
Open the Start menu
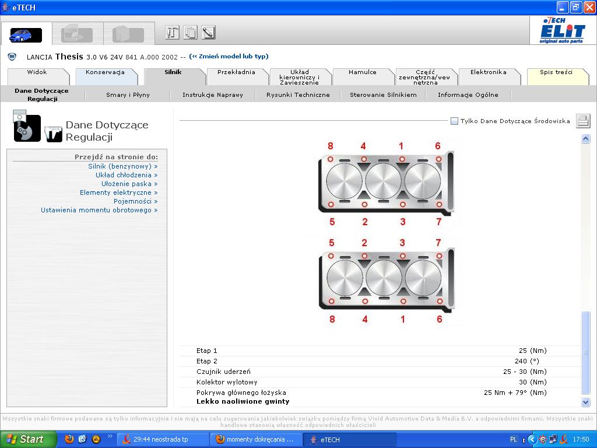pyautogui.click(x=28, y=439)
